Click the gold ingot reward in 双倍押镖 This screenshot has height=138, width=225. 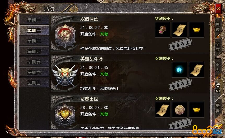197,30
